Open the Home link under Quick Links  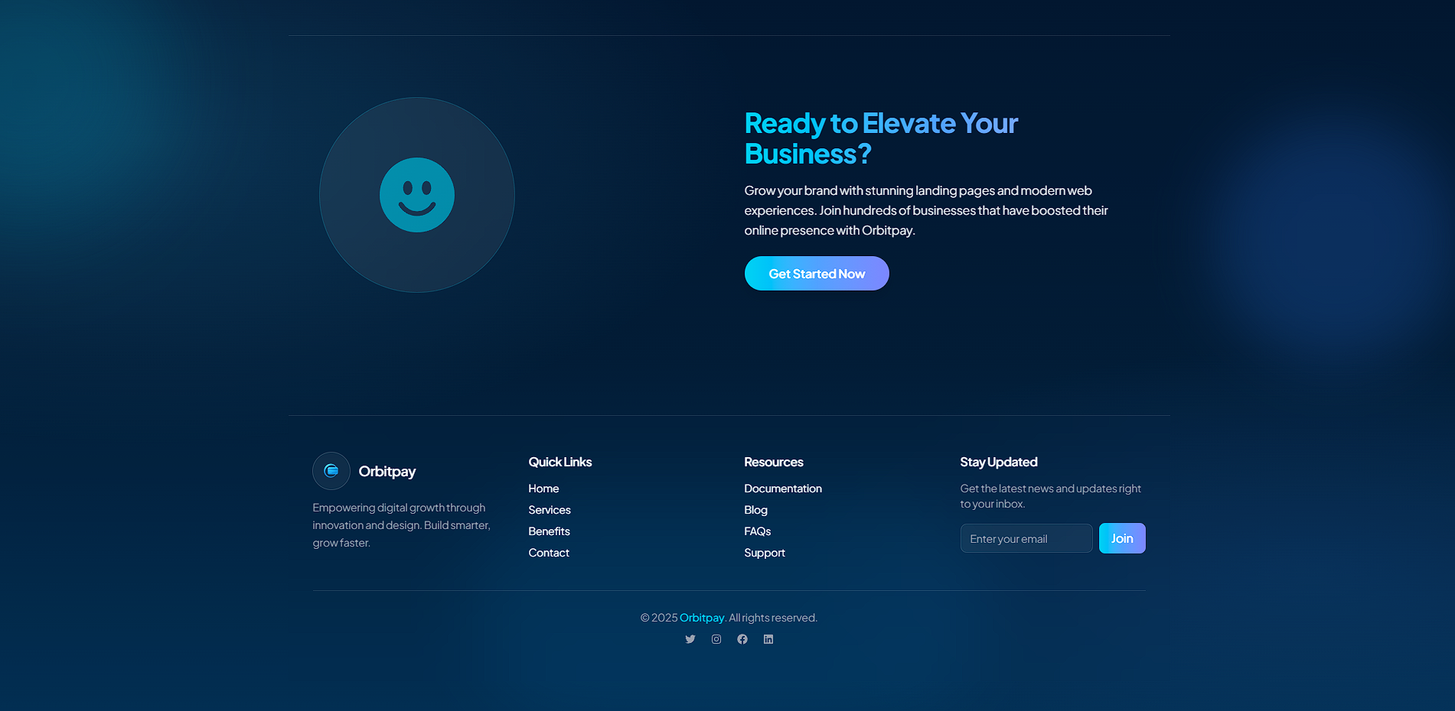[543, 488]
